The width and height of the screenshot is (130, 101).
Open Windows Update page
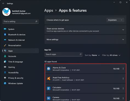(21, 83)
